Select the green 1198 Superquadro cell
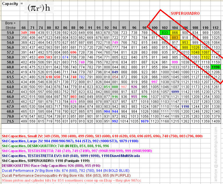This screenshot has height=184, width=223. 215,67
